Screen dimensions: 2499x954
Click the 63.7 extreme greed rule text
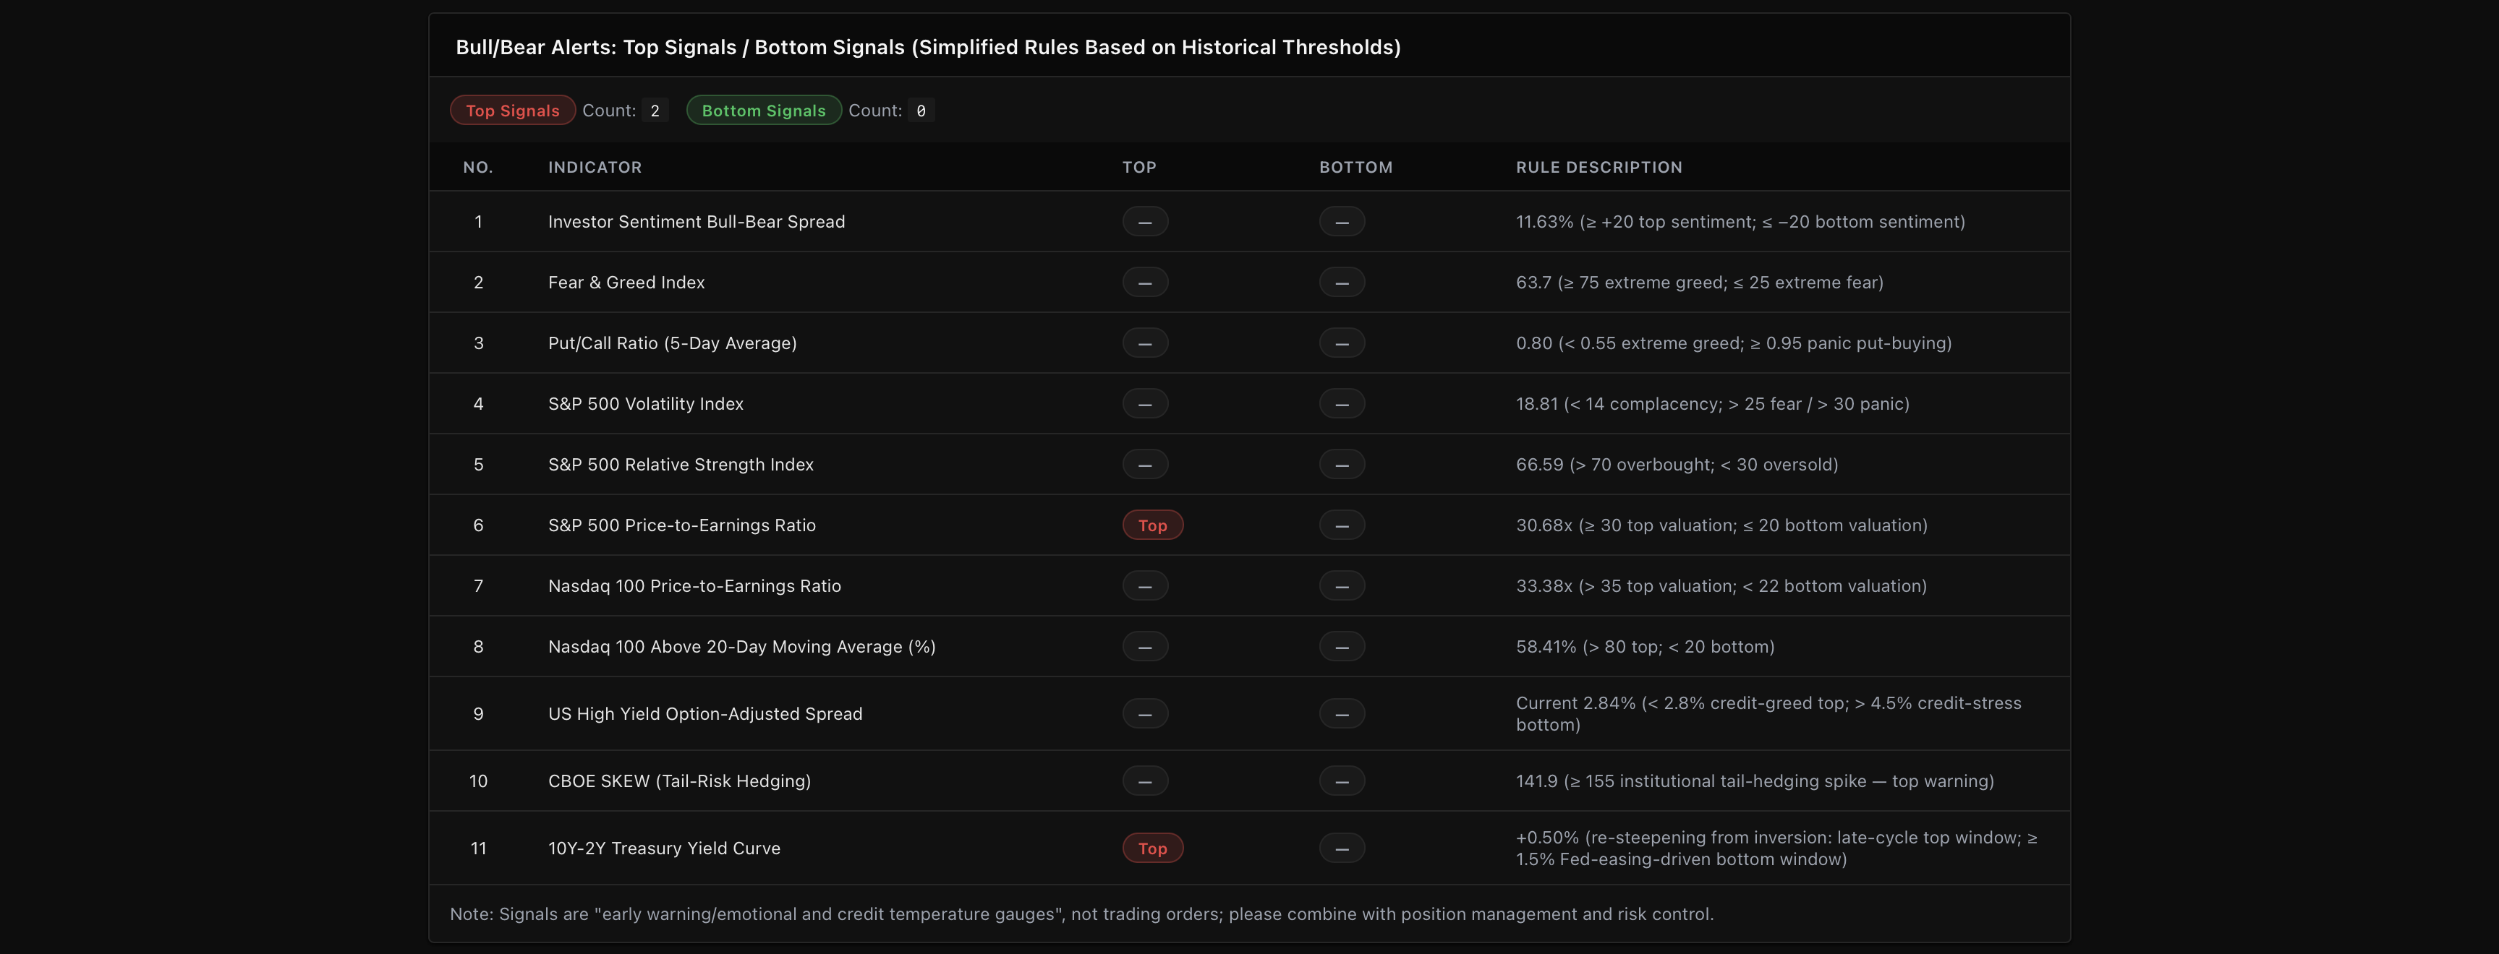(x=1700, y=282)
